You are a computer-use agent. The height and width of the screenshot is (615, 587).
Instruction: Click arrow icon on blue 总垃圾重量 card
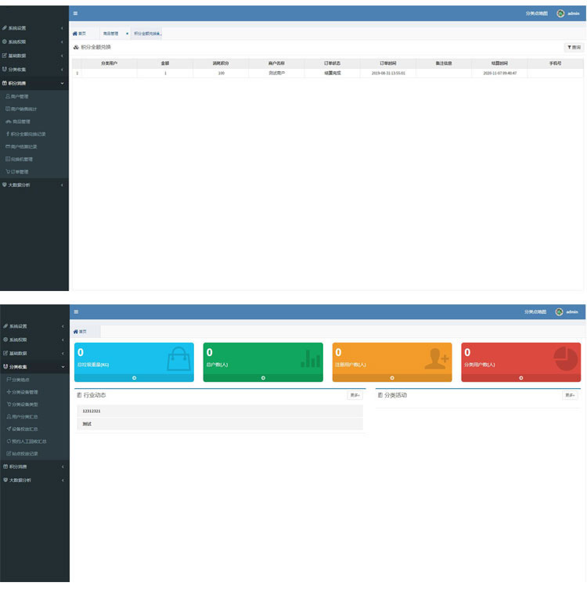[x=134, y=378]
